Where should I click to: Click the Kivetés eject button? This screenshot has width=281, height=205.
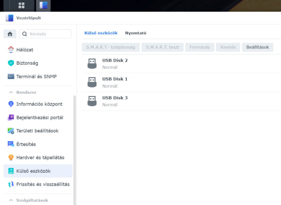pyautogui.click(x=228, y=47)
